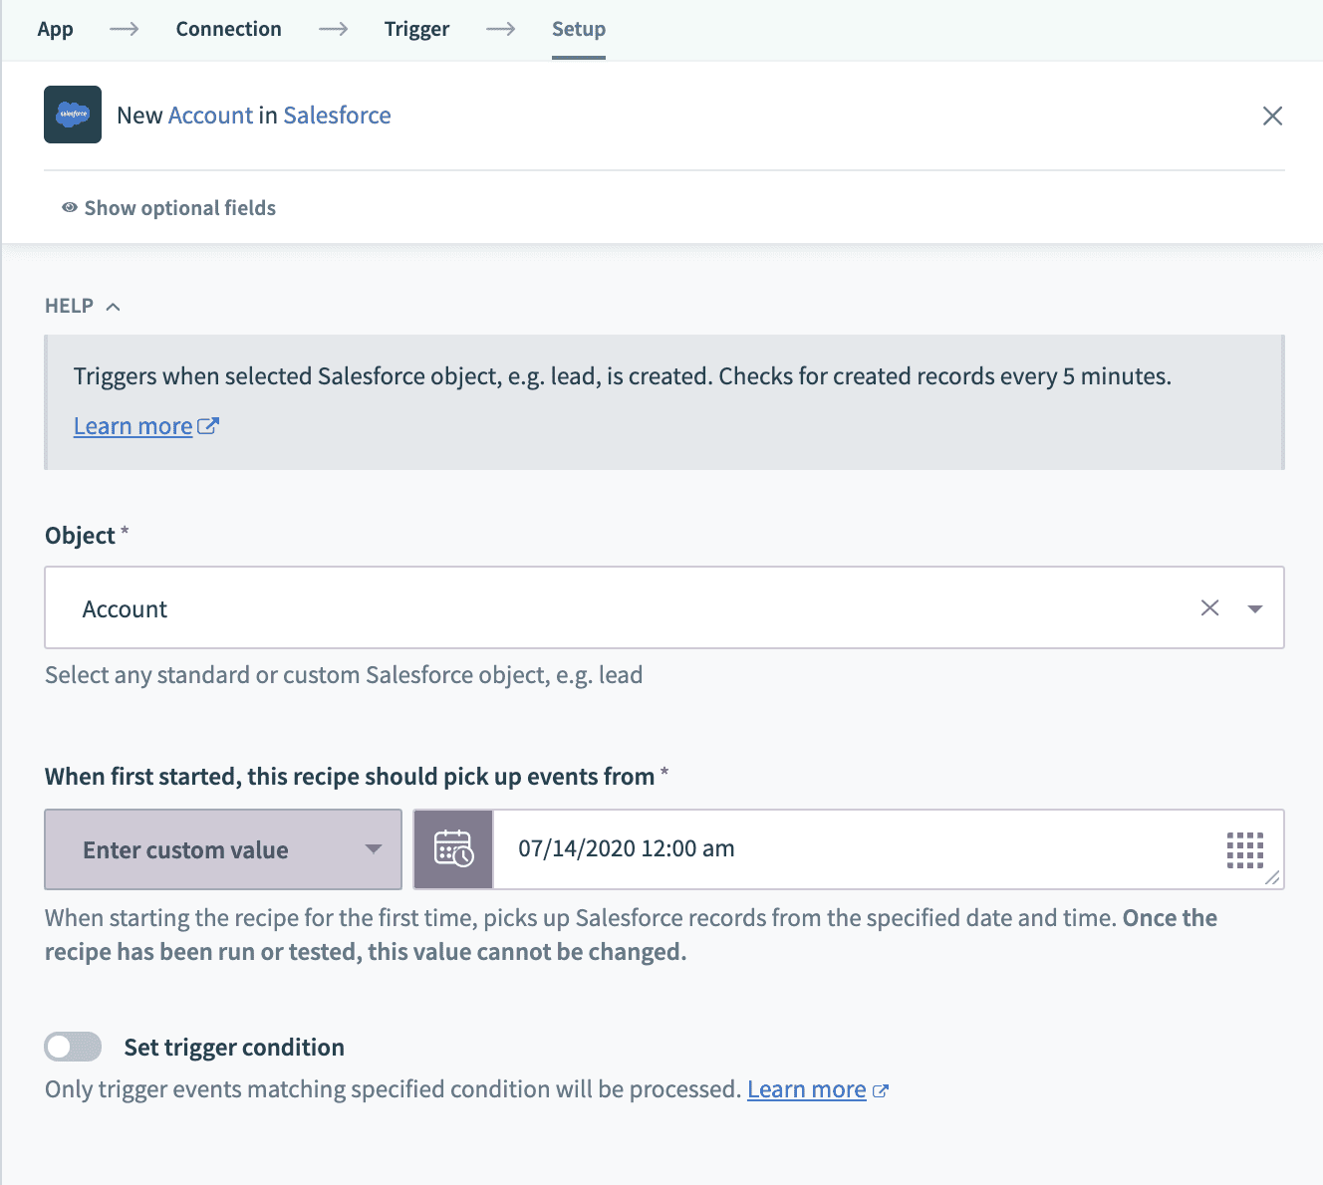Click the Salesforce app logo icon
The width and height of the screenshot is (1323, 1185).
73,115
